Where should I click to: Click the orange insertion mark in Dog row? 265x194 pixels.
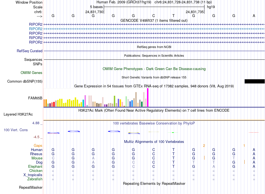pyautogui.click(x=244, y=162)
